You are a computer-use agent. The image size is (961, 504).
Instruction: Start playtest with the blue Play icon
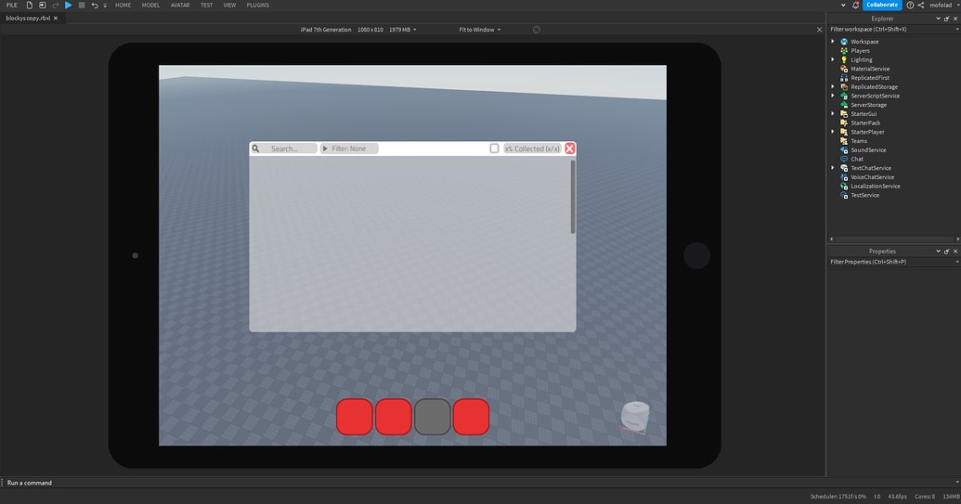(68, 5)
